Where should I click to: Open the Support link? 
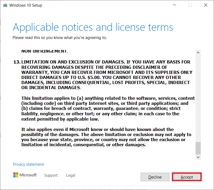[x=51, y=175]
